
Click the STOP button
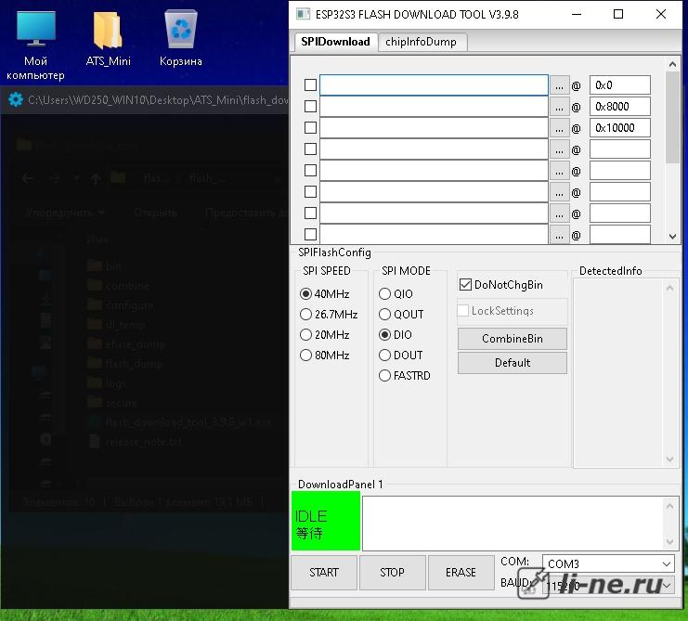[392, 573]
